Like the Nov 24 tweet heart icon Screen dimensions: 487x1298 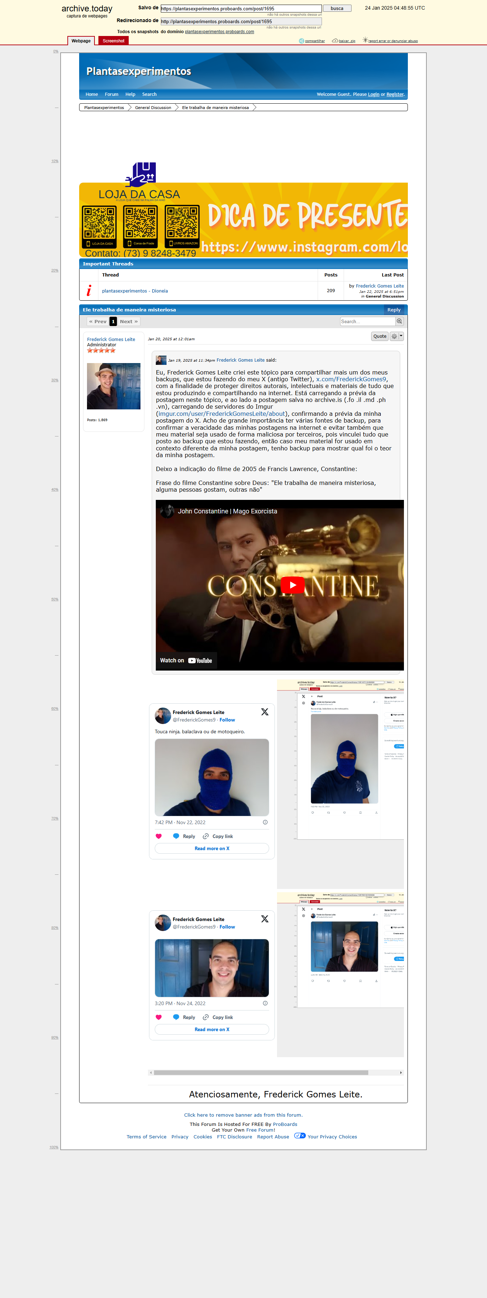click(x=159, y=1017)
